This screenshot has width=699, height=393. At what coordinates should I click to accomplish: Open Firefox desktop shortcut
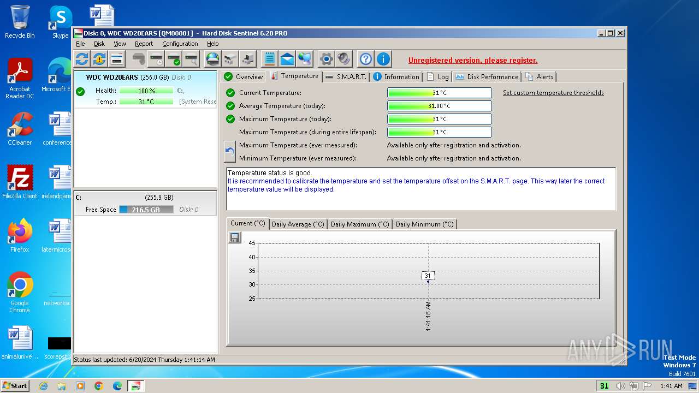tap(20, 236)
